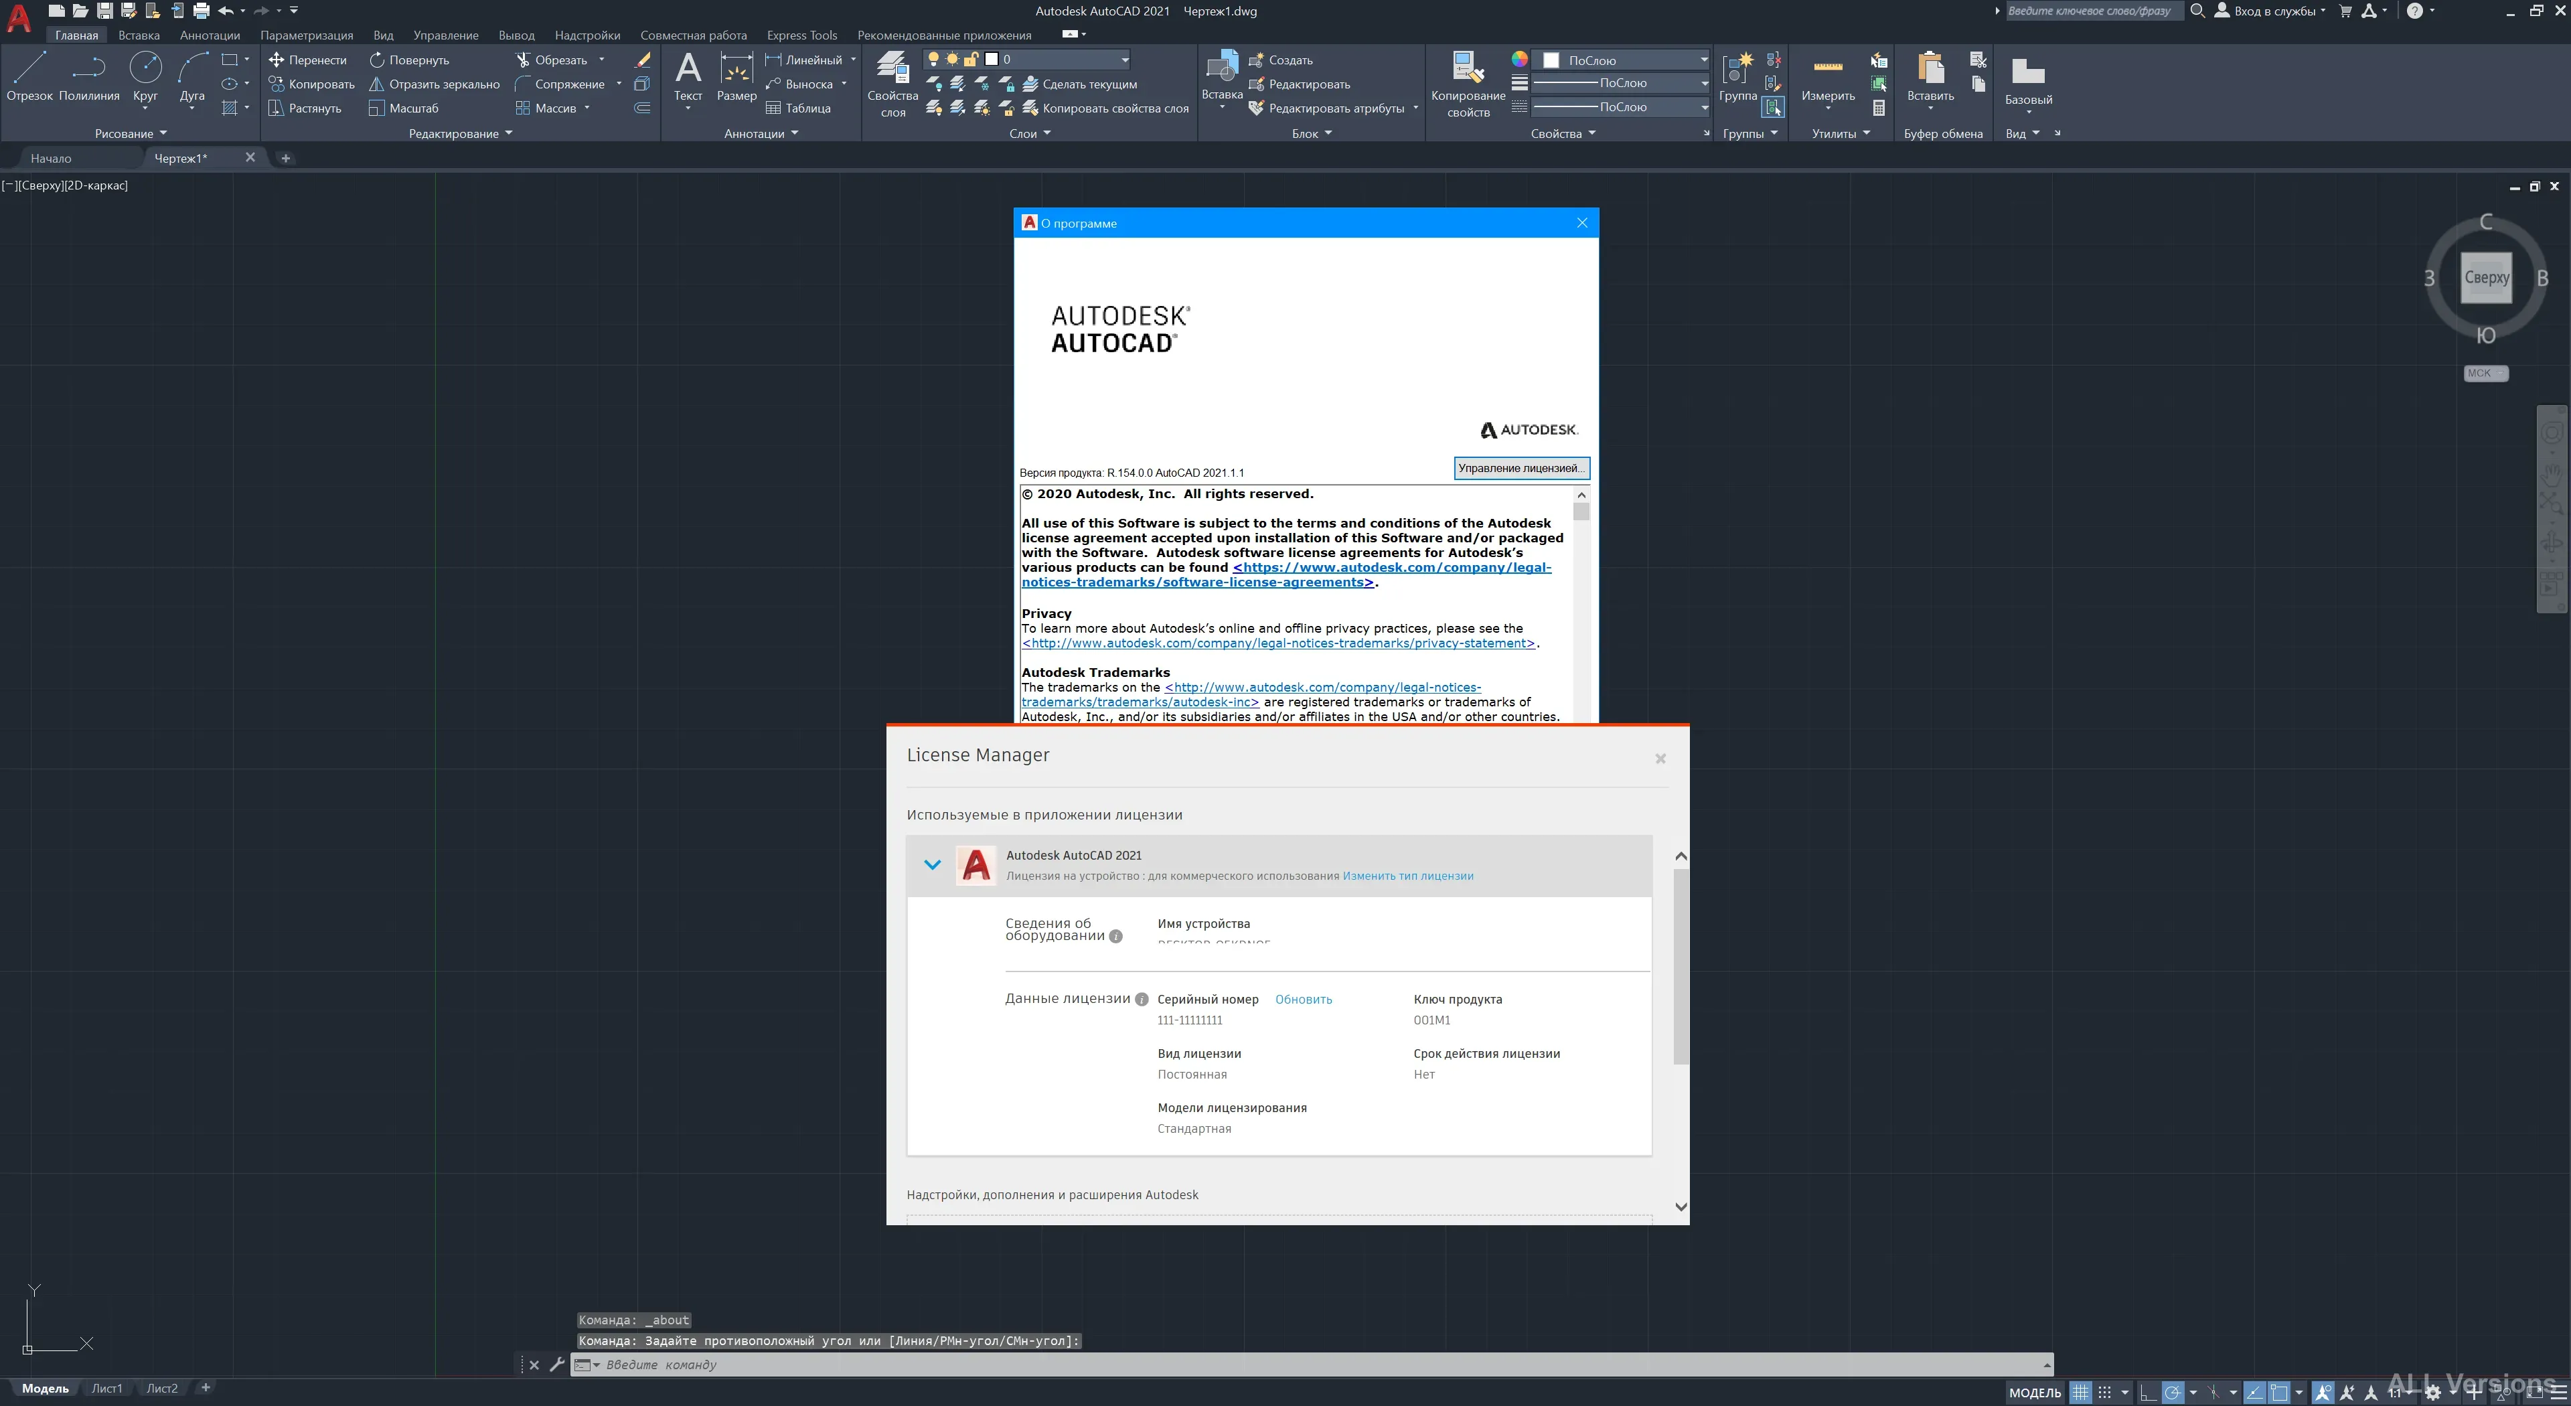Click the Таблица table tool
Screen dimensions: 2571x1406
[x=797, y=108]
